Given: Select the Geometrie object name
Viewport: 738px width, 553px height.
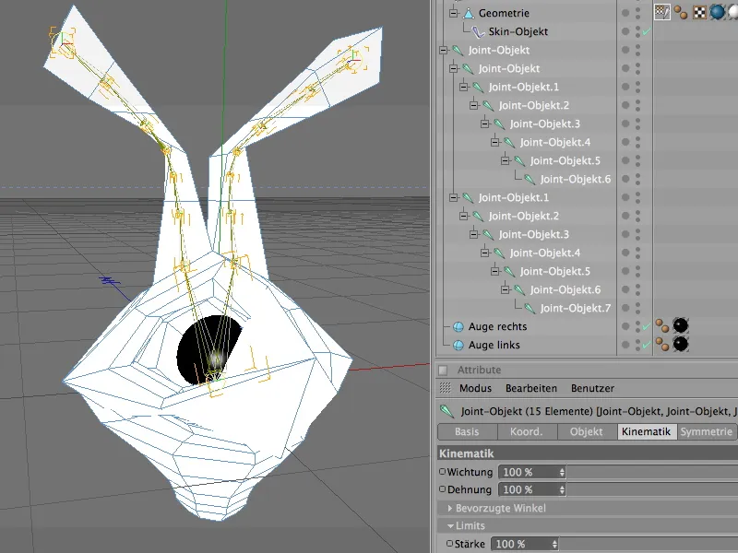Looking at the screenshot, I should tap(504, 13).
